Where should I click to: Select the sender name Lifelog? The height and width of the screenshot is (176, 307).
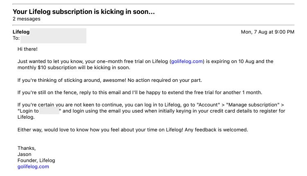pos(21,32)
